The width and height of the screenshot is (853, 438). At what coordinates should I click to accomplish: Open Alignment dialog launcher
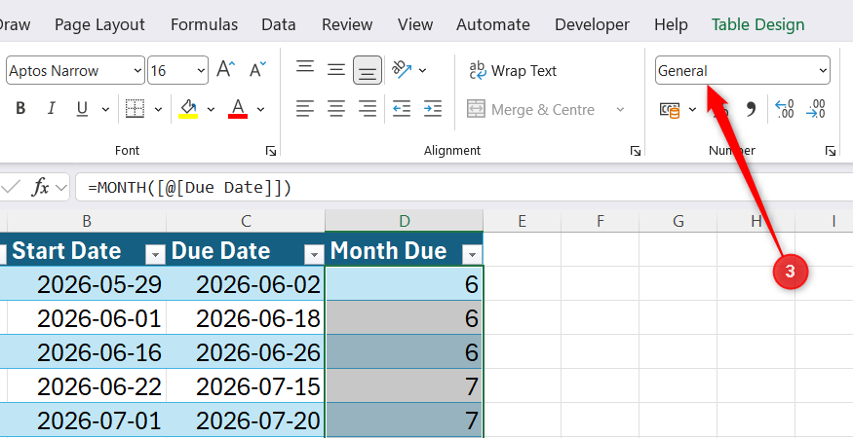pos(636,151)
